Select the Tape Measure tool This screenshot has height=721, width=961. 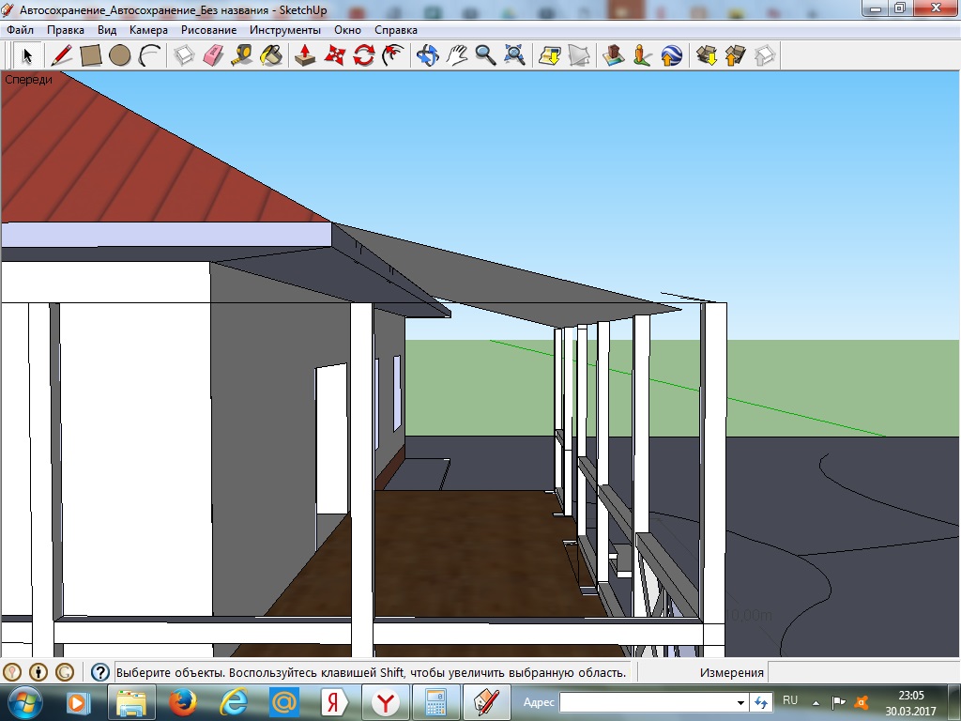point(241,55)
